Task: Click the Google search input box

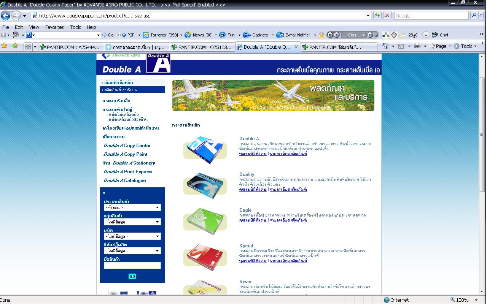Action: click(x=431, y=16)
